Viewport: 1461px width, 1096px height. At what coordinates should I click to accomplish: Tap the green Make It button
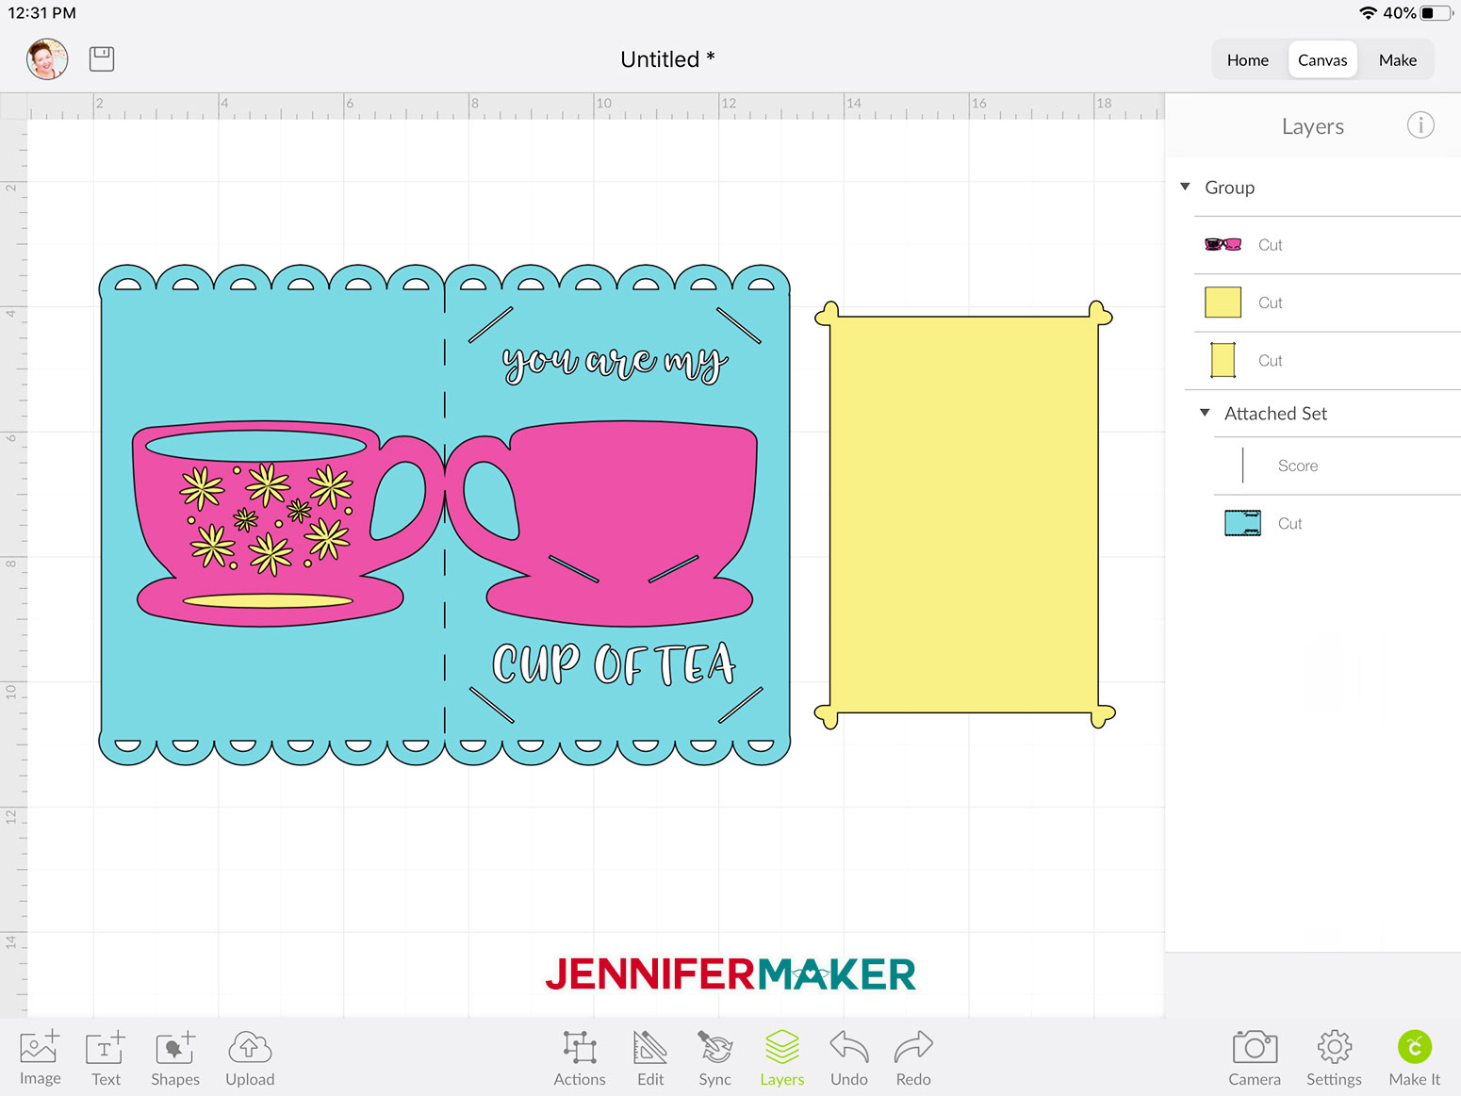pyautogui.click(x=1414, y=1057)
